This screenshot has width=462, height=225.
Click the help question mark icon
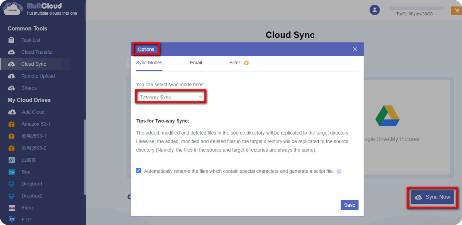tap(339, 171)
